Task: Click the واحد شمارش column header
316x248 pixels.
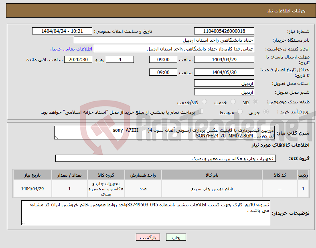Action: [143, 175]
